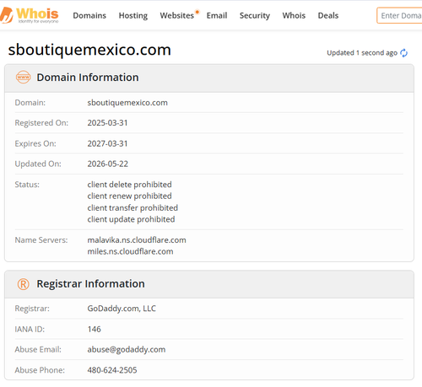The image size is (422, 387).
Task: Open the Email menu
Action: (217, 15)
